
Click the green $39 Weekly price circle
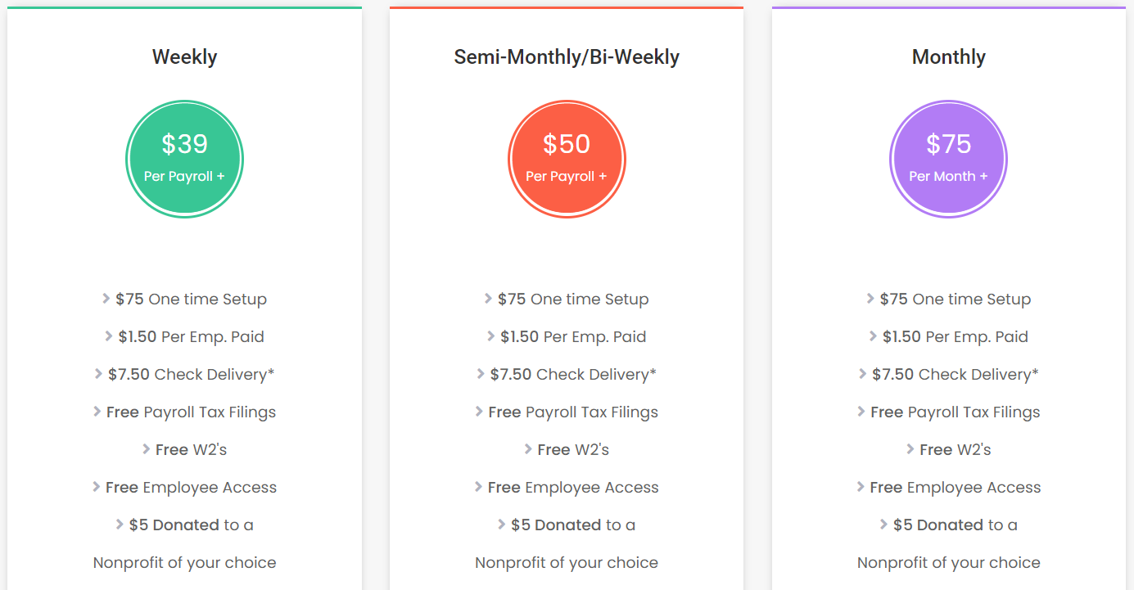click(184, 159)
